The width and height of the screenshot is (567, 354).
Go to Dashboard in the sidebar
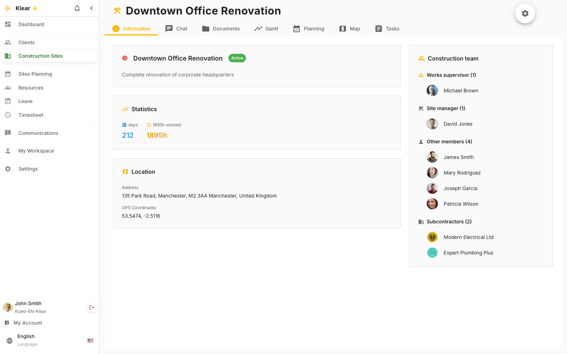(x=31, y=24)
